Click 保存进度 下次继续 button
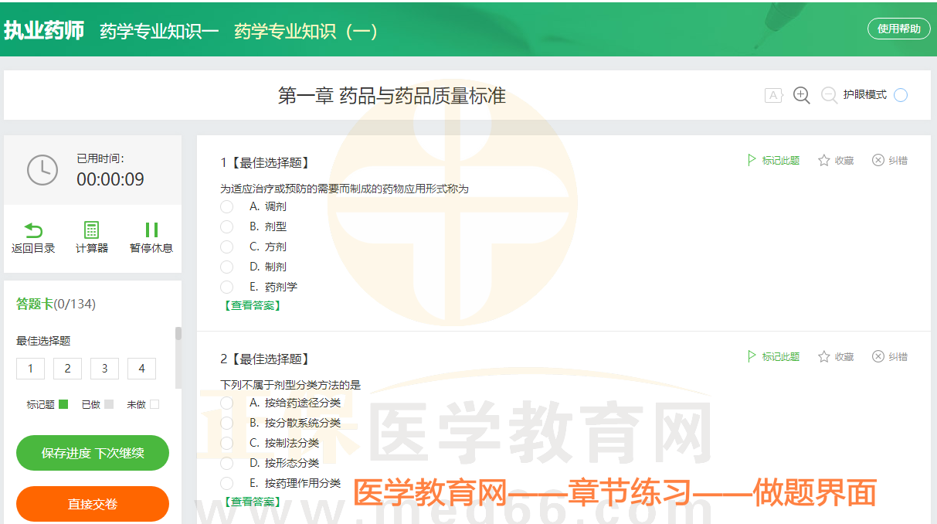This screenshot has height=524, width=937. (92, 453)
